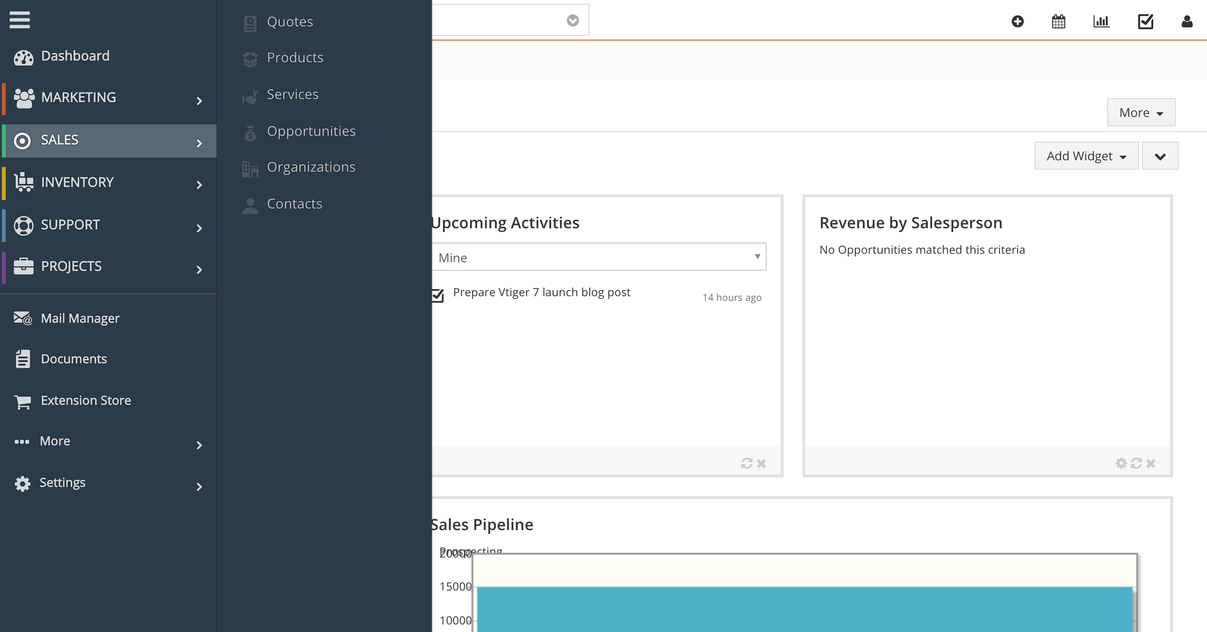Open the Add Widget dropdown
Image resolution: width=1207 pixels, height=632 pixels.
[x=1086, y=156]
